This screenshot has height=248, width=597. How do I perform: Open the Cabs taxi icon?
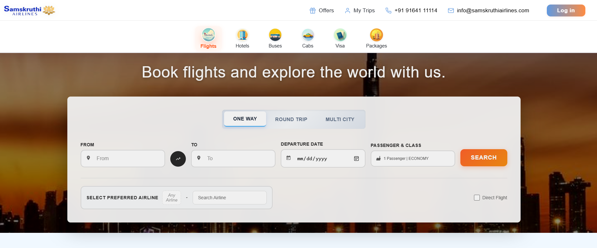point(308,35)
